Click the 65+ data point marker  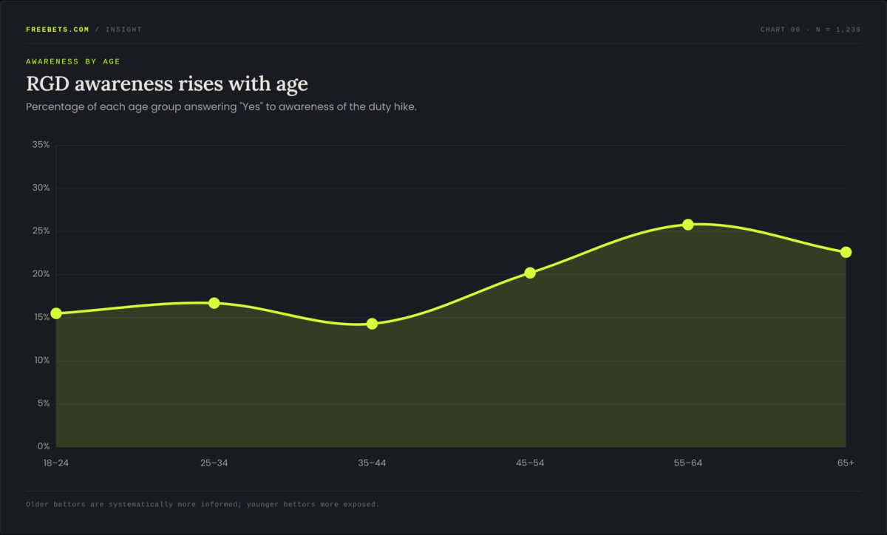tap(846, 252)
